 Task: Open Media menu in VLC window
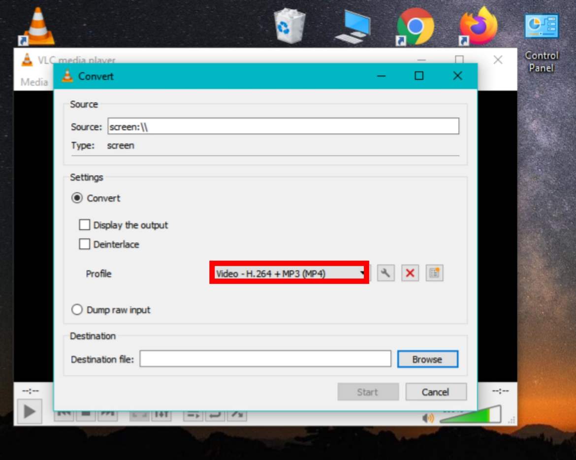coord(34,82)
